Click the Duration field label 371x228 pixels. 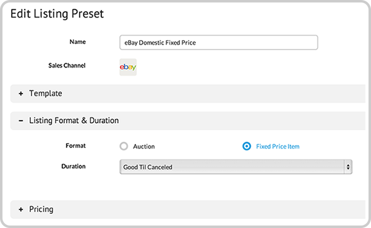(74, 166)
